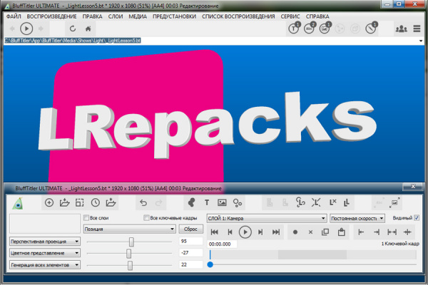Image resolution: width=428 pixels, height=285 pixels.
Task: Click the set resolution frame icon
Action: pos(80,202)
